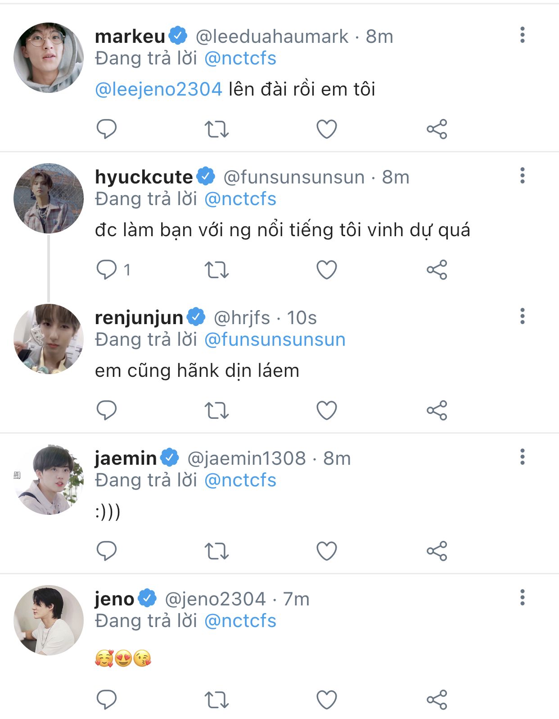Open replies on hyuckcute's tweet
Image resolution: width=559 pixels, height=719 pixels.
tap(107, 270)
